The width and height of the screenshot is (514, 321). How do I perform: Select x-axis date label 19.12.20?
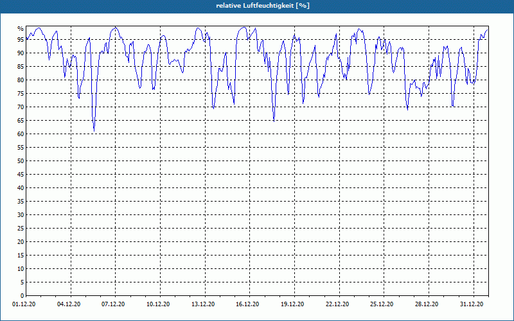(x=292, y=304)
